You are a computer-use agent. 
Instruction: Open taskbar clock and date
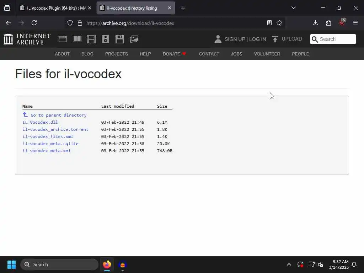pos(339,264)
